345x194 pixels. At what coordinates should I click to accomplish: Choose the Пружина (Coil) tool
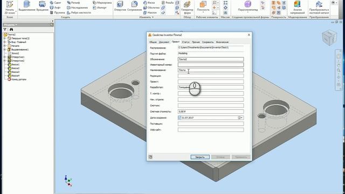click(x=57, y=12)
